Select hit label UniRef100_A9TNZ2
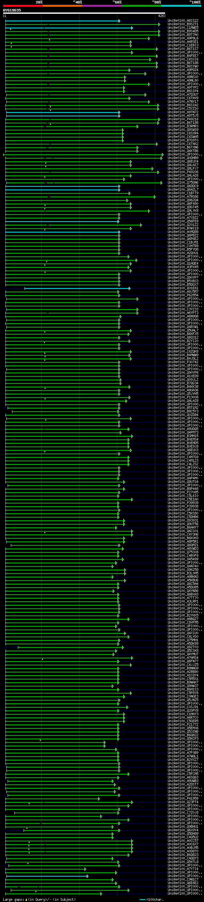This screenshot has height=902, width=204. click(183, 112)
